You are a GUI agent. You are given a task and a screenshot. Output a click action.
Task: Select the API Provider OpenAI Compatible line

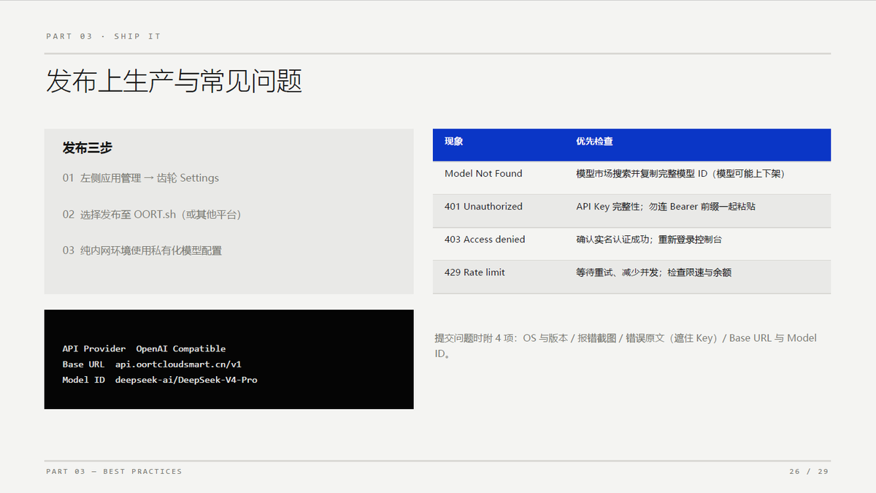click(144, 348)
